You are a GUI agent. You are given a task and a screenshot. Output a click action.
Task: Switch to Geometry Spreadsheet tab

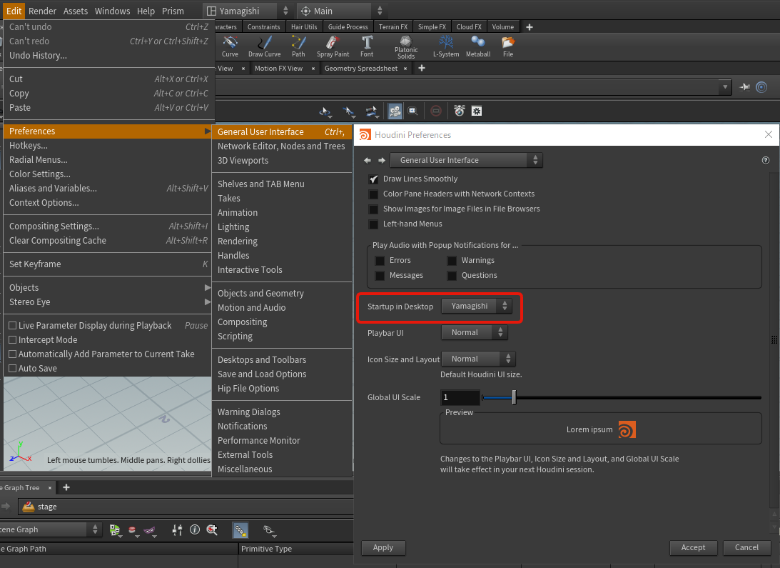point(361,69)
